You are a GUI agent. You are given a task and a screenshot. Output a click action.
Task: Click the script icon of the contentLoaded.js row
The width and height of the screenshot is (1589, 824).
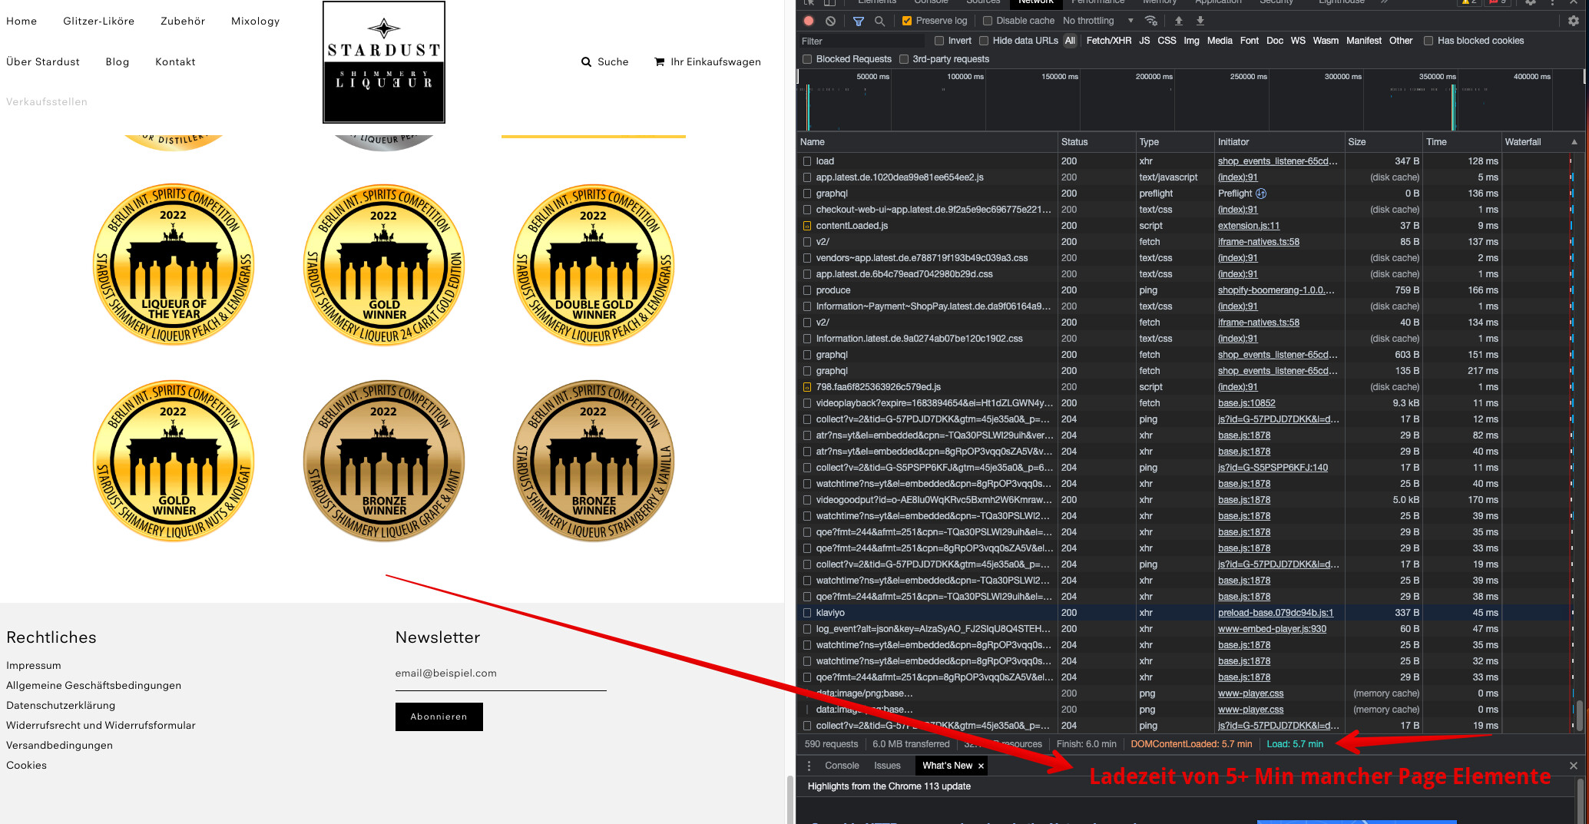pos(807,226)
